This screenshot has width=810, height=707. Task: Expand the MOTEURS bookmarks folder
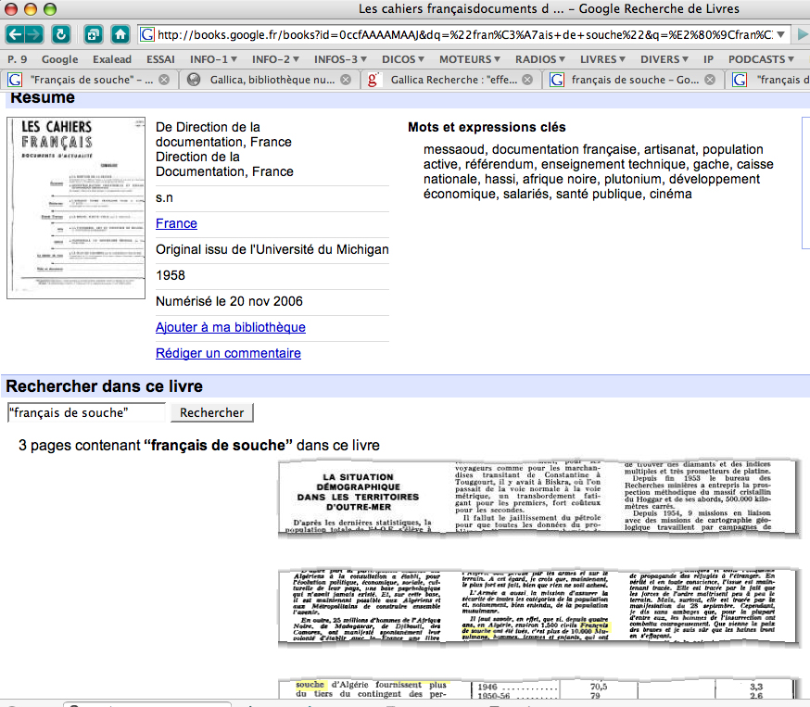click(470, 59)
